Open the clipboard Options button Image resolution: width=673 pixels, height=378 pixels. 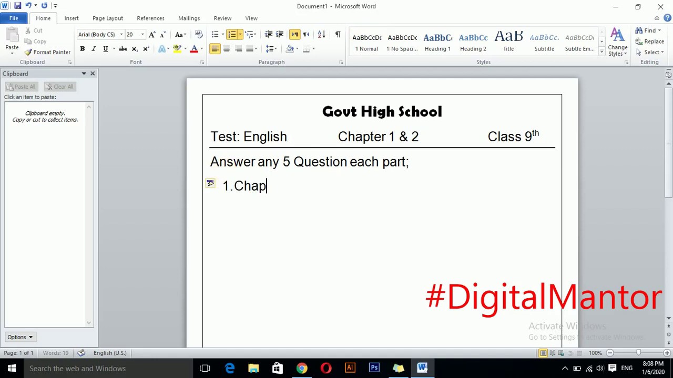click(x=20, y=337)
